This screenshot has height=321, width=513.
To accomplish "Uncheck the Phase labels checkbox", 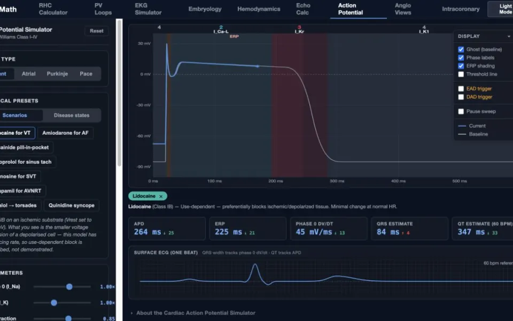I will (461, 58).
